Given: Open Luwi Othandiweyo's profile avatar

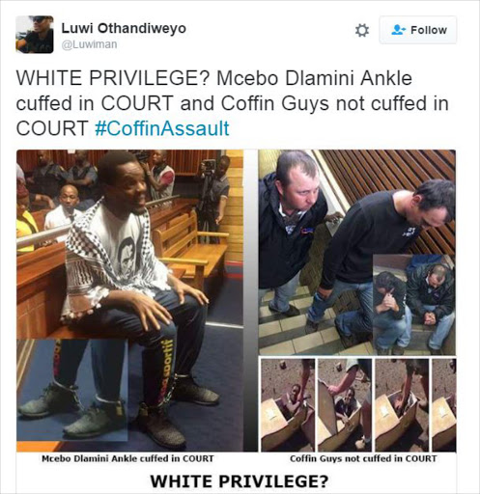Looking at the screenshot, I should click(x=35, y=35).
